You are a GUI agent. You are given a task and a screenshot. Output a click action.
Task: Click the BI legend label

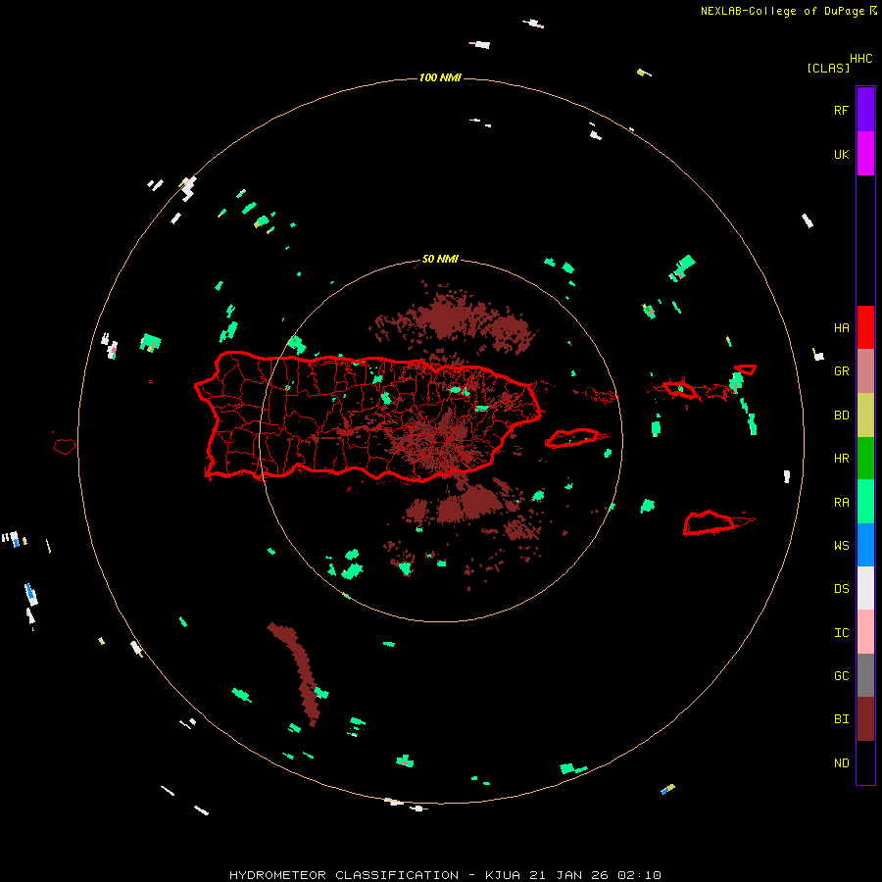[841, 719]
